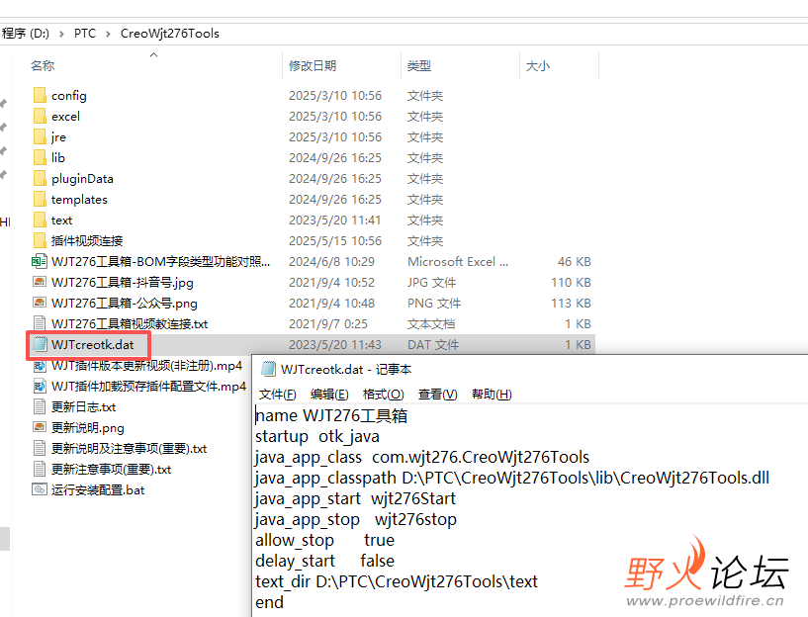This screenshot has width=808, height=617.
Task: Select the templates folder icon
Action: (40, 200)
